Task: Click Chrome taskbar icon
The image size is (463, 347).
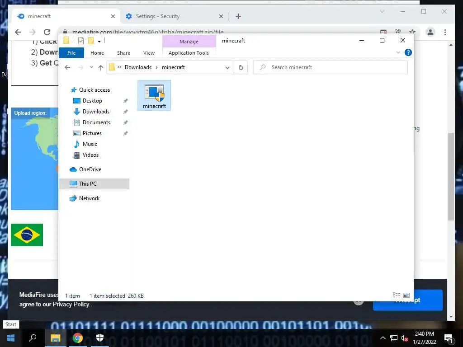Action: (78, 338)
